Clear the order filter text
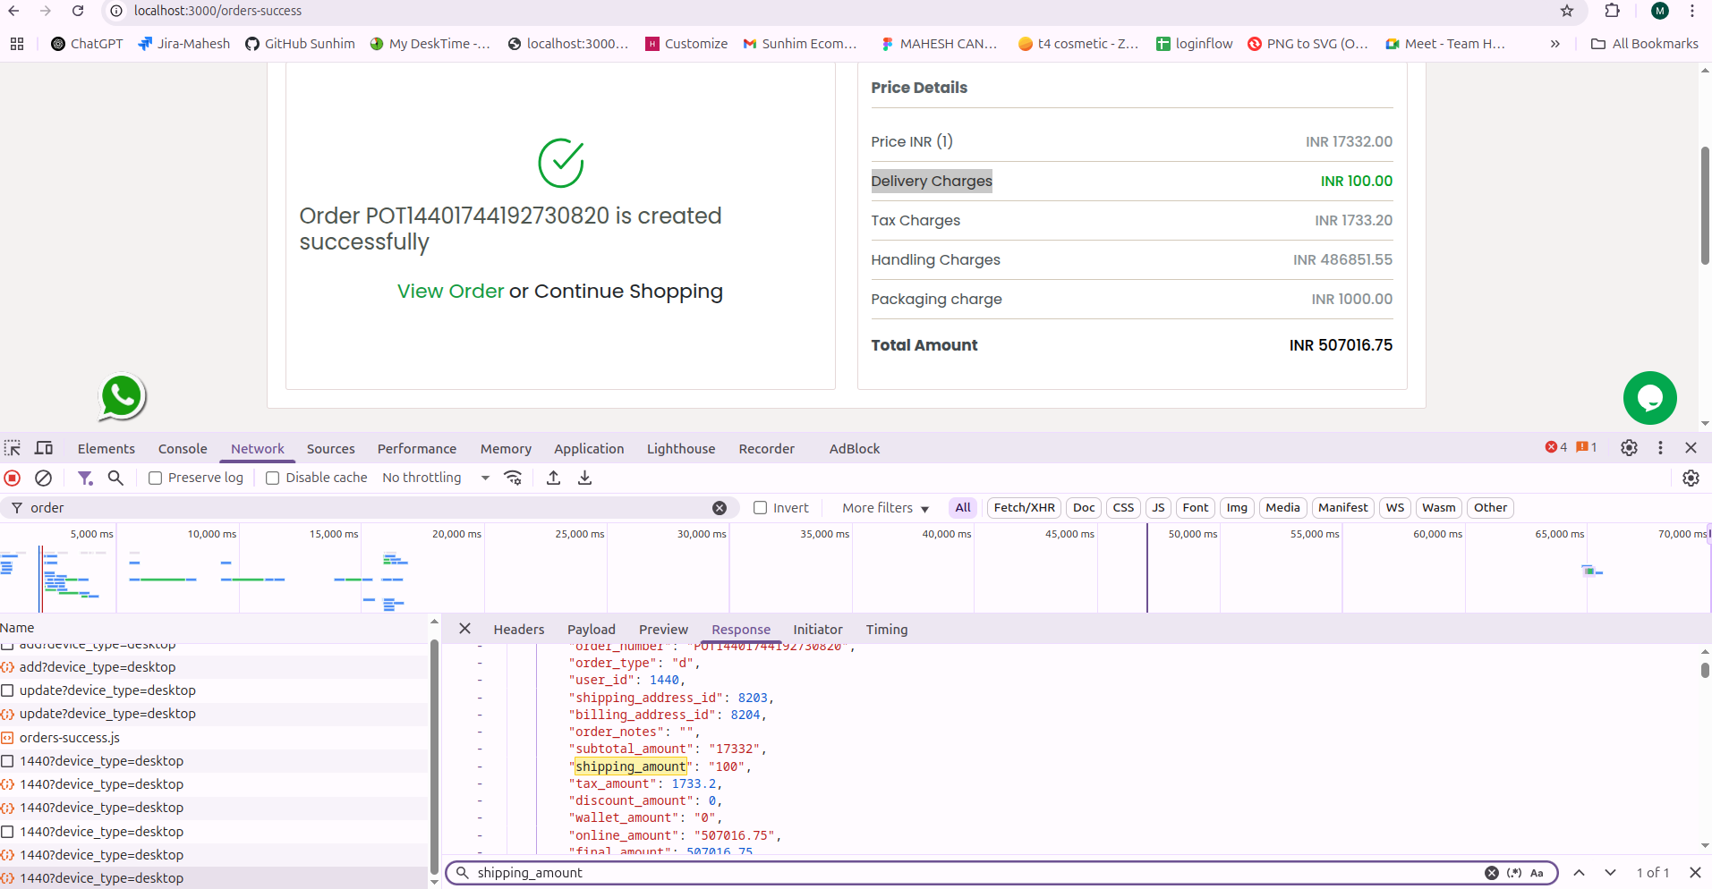Screen dimensions: 1712x889 [x=720, y=508]
